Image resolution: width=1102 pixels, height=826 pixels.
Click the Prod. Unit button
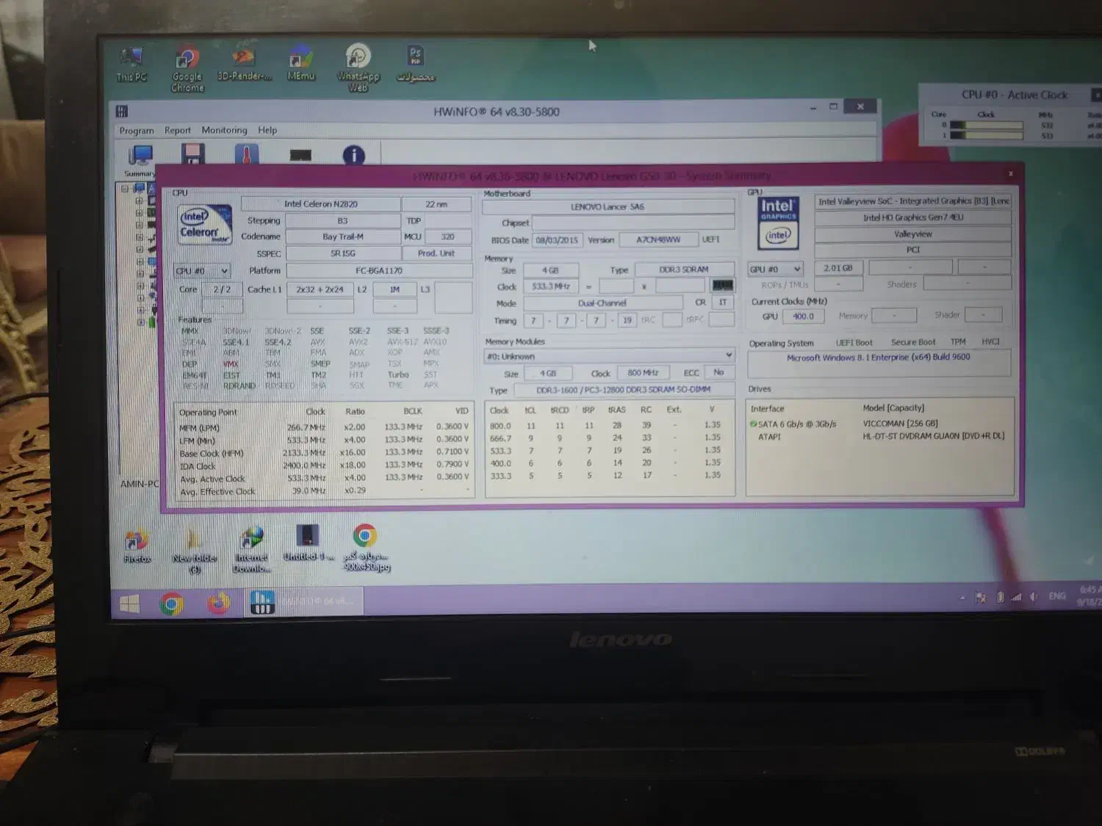tap(436, 253)
